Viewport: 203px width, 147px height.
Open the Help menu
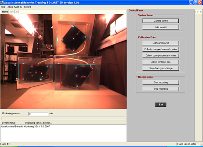coord(3,7)
